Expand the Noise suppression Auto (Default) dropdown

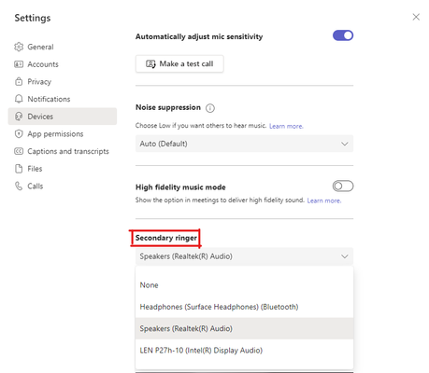pos(244,144)
